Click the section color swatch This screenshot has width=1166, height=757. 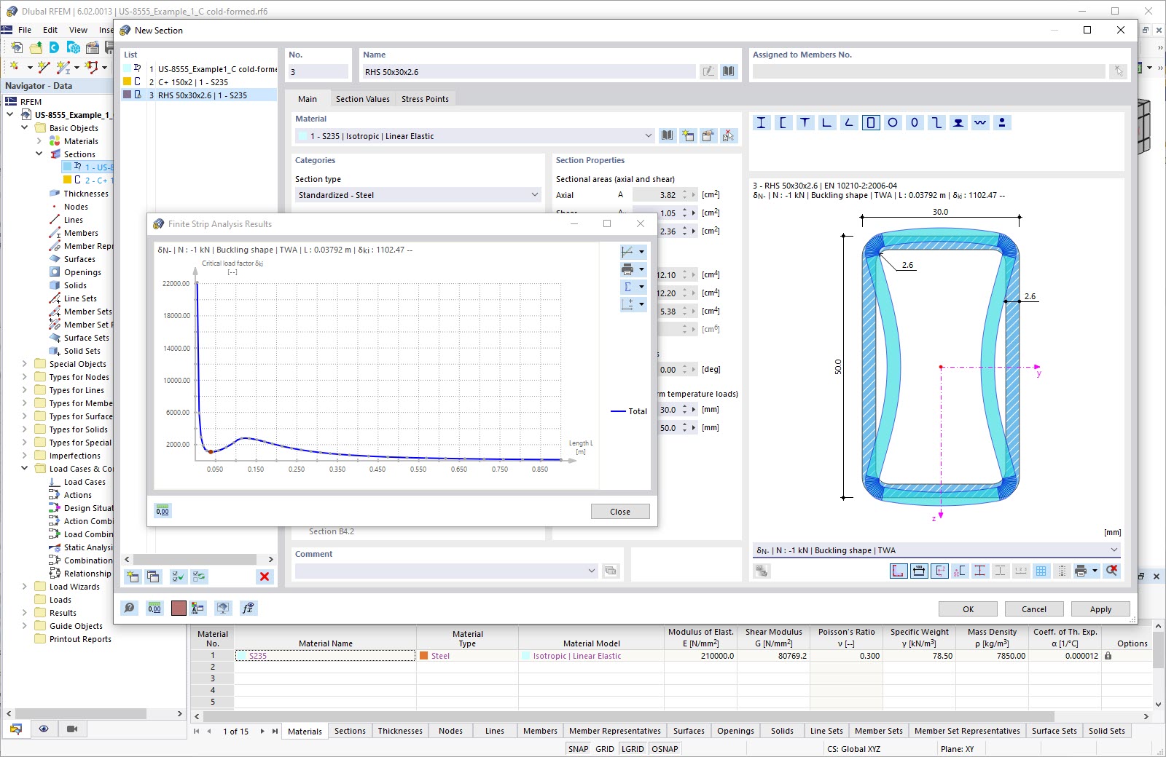point(179,608)
